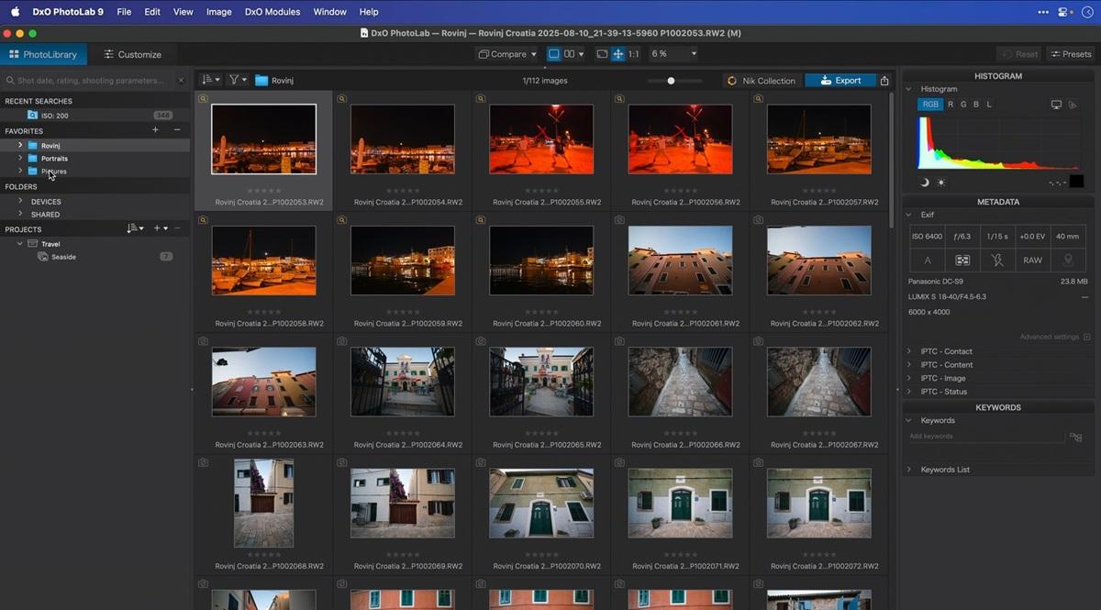Clear the search field with the X icon
This screenshot has height=610, width=1101.
click(x=181, y=81)
